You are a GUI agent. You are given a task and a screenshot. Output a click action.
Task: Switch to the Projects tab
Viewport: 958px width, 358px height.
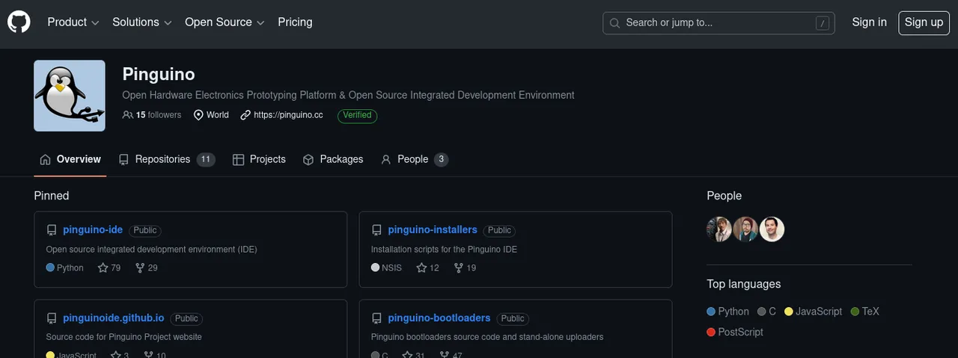click(x=259, y=159)
